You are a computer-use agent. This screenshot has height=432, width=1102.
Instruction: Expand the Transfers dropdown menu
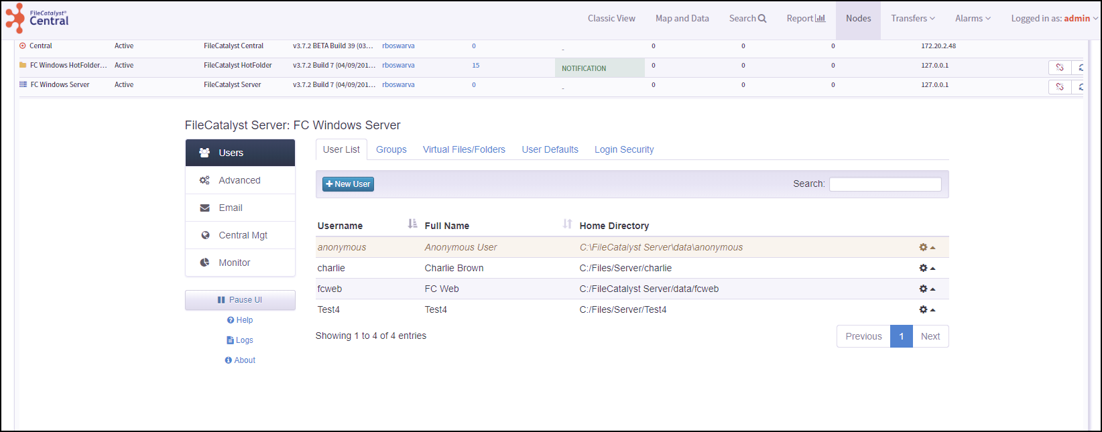913,19
